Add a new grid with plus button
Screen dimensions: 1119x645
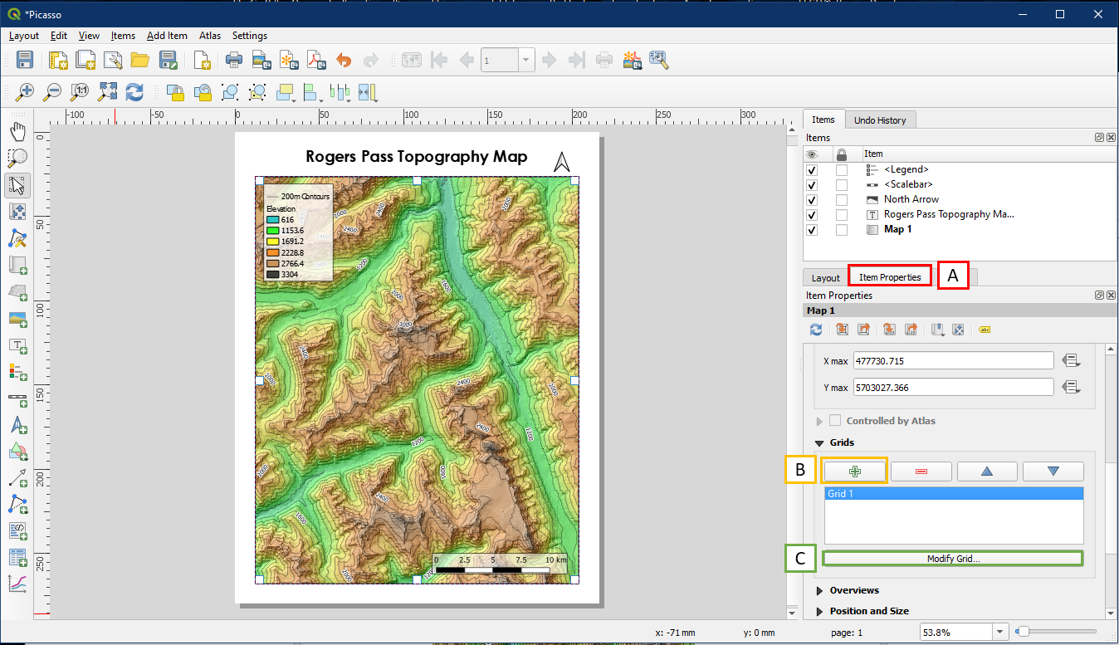[855, 472]
